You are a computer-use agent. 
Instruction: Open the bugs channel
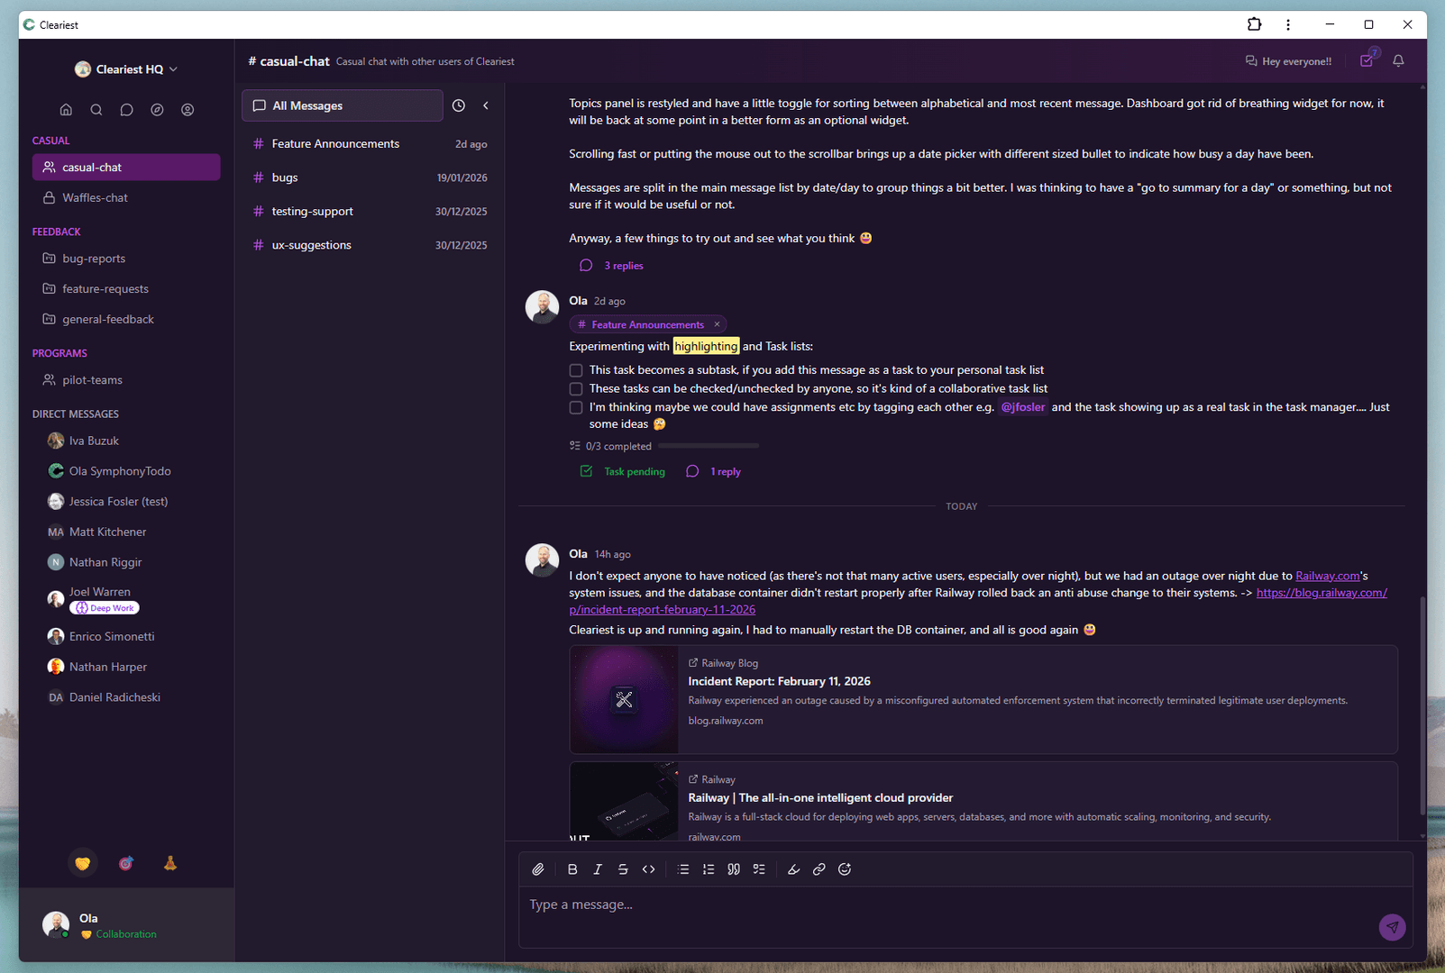pyautogui.click(x=286, y=177)
